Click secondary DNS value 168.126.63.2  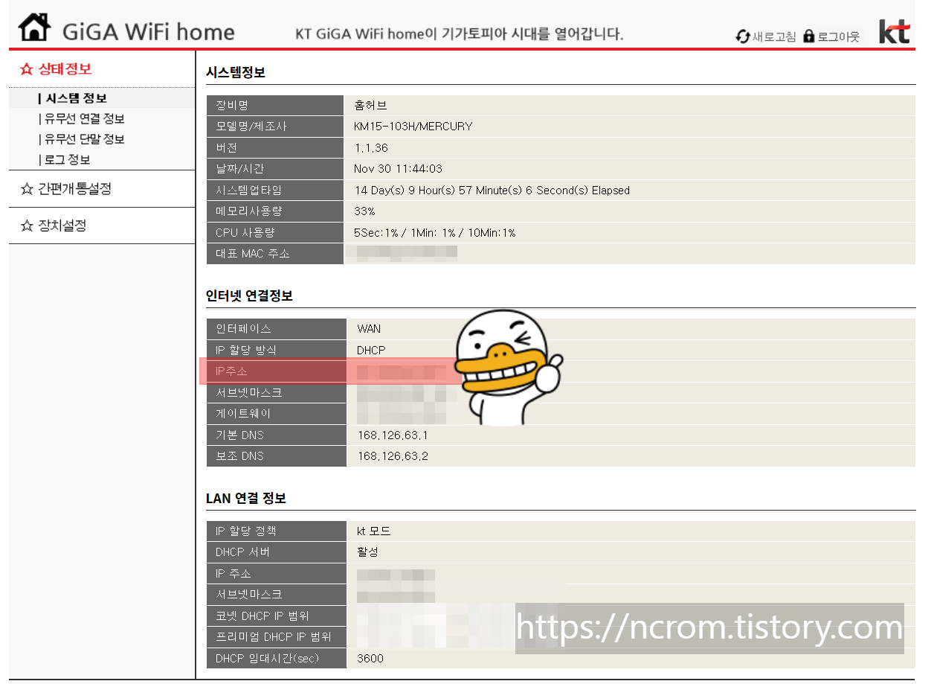[393, 456]
